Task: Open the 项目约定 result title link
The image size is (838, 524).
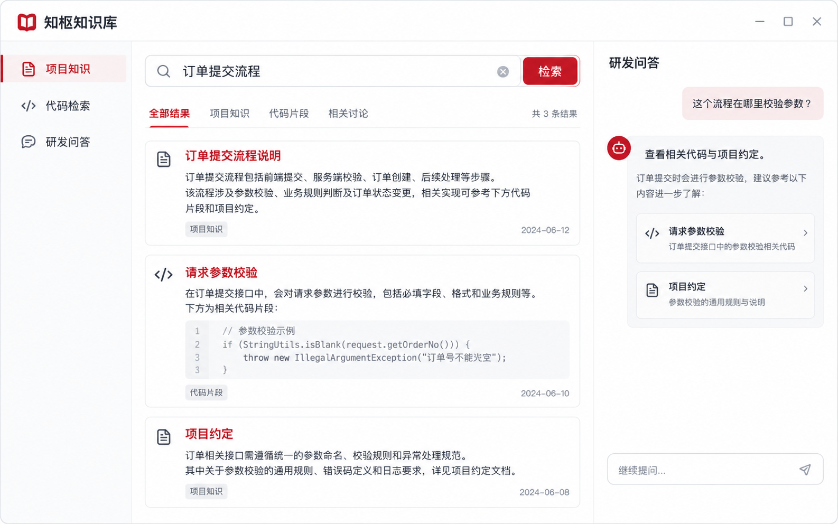Action: [x=209, y=434]
